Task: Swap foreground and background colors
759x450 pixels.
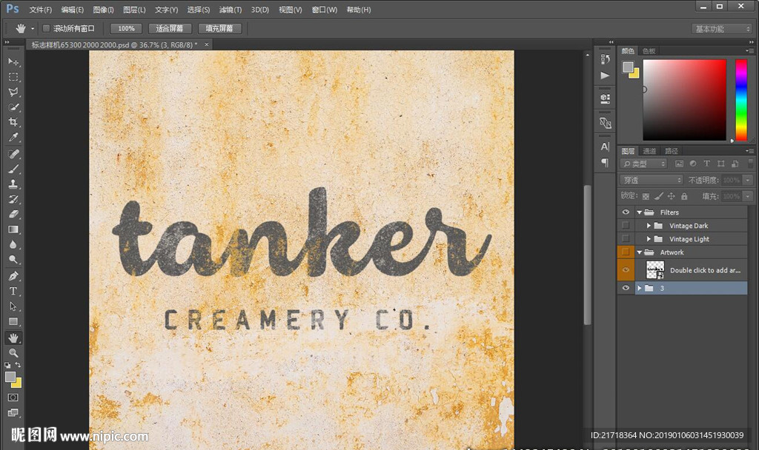Action: click(x=18, y=365)
